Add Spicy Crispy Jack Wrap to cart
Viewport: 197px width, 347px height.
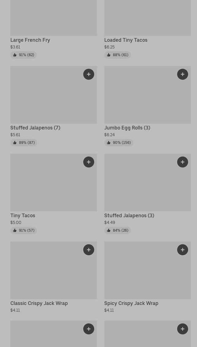[x=183, y=250]
